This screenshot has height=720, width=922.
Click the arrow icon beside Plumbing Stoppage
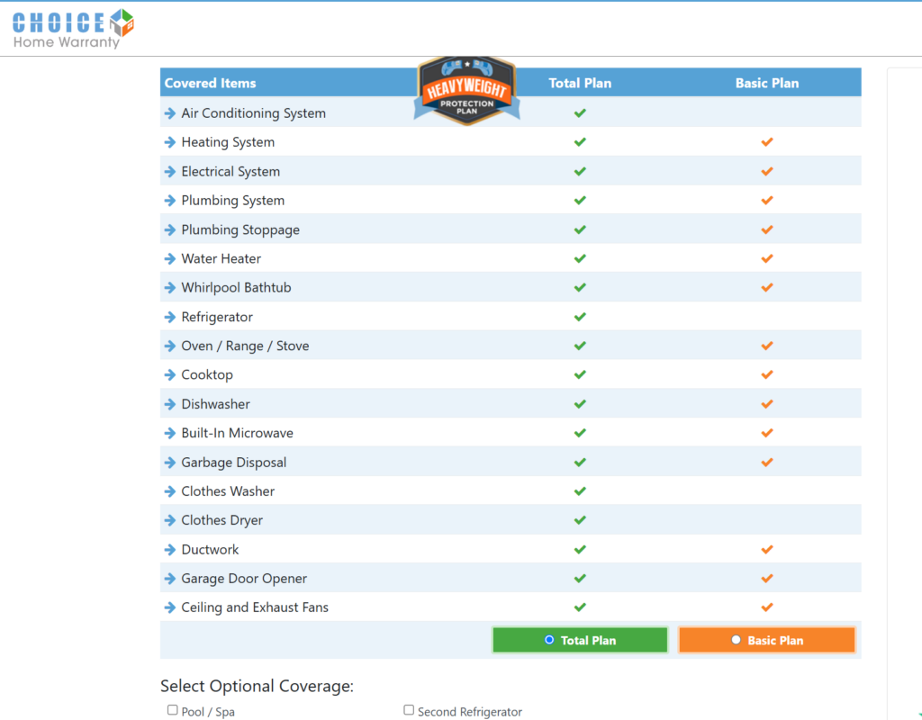pyautogui.click(x=170, y=229)
